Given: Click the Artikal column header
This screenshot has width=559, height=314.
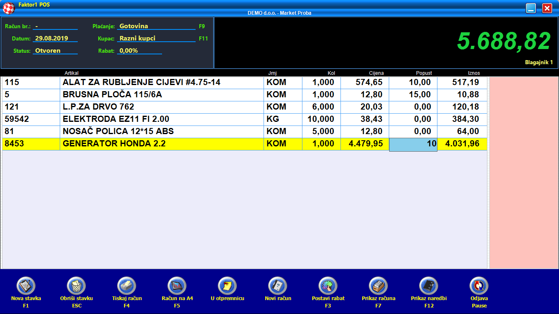Looking at the screenshot, I should [x=71, y=73].
